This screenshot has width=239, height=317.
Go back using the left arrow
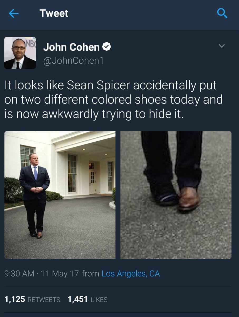[14, 13]
